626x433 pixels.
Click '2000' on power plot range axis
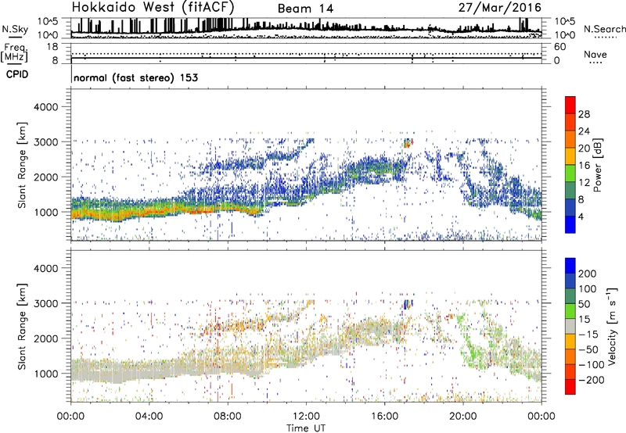tap(45, 177)
